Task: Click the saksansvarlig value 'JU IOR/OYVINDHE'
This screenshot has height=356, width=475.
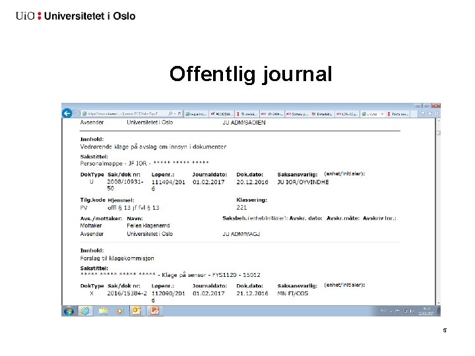Action: (x=303, y=182)
